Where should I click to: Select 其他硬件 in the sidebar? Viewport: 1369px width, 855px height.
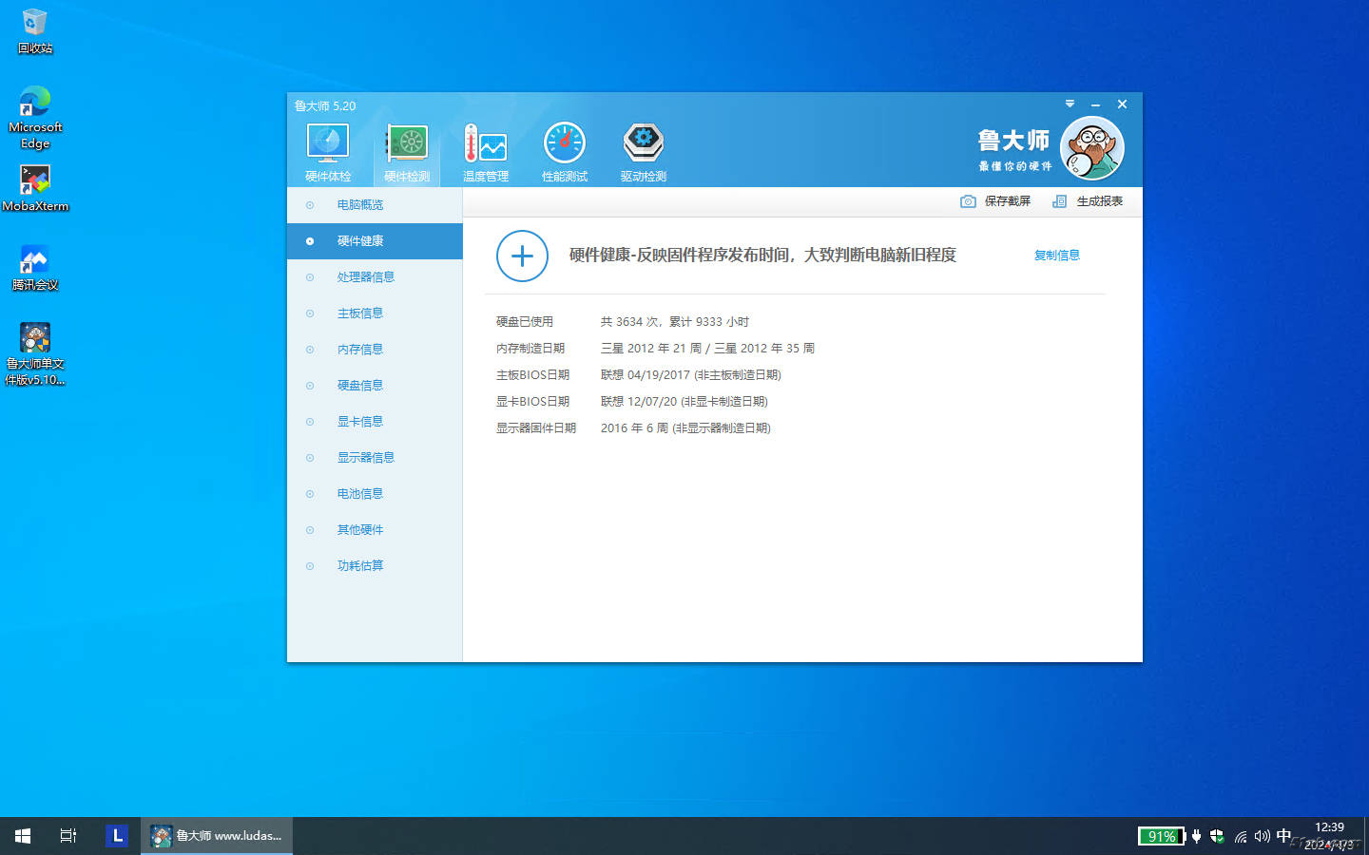pos(375,530)
